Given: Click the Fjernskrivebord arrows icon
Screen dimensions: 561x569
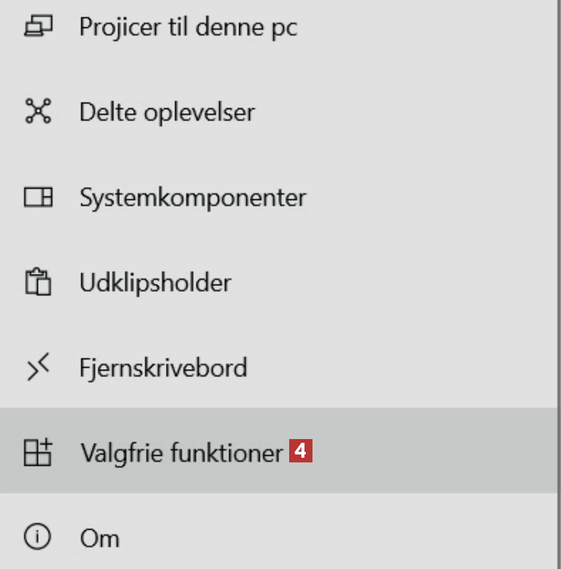Looking at the screenshot, I should [x=37, y=368].
